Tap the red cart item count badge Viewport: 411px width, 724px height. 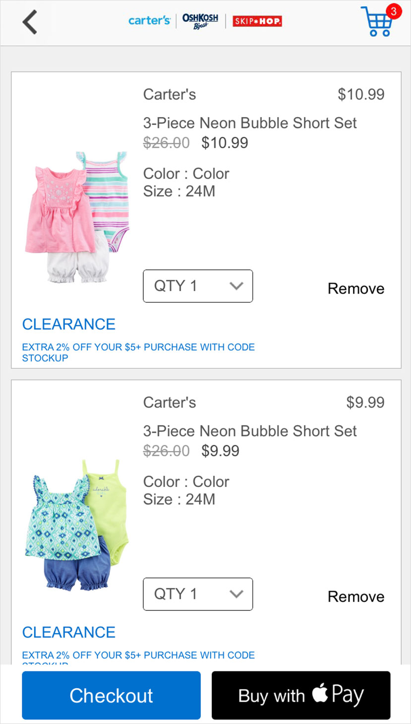click(x=393, y=11)
